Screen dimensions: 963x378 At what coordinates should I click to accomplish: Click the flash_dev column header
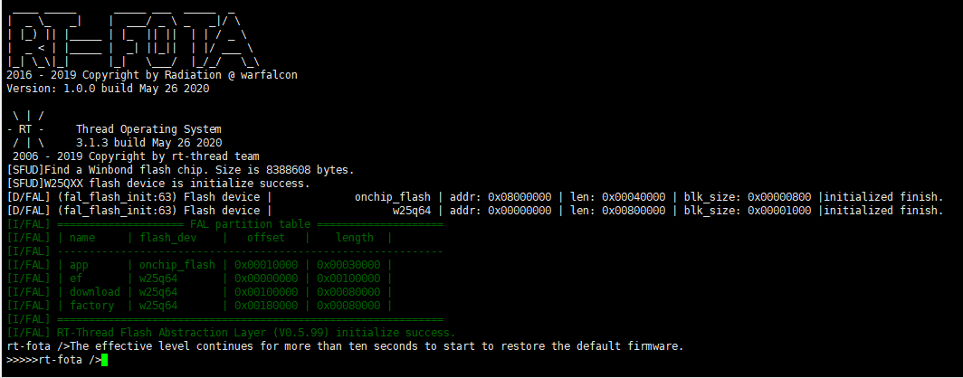(x=168, y=238)
